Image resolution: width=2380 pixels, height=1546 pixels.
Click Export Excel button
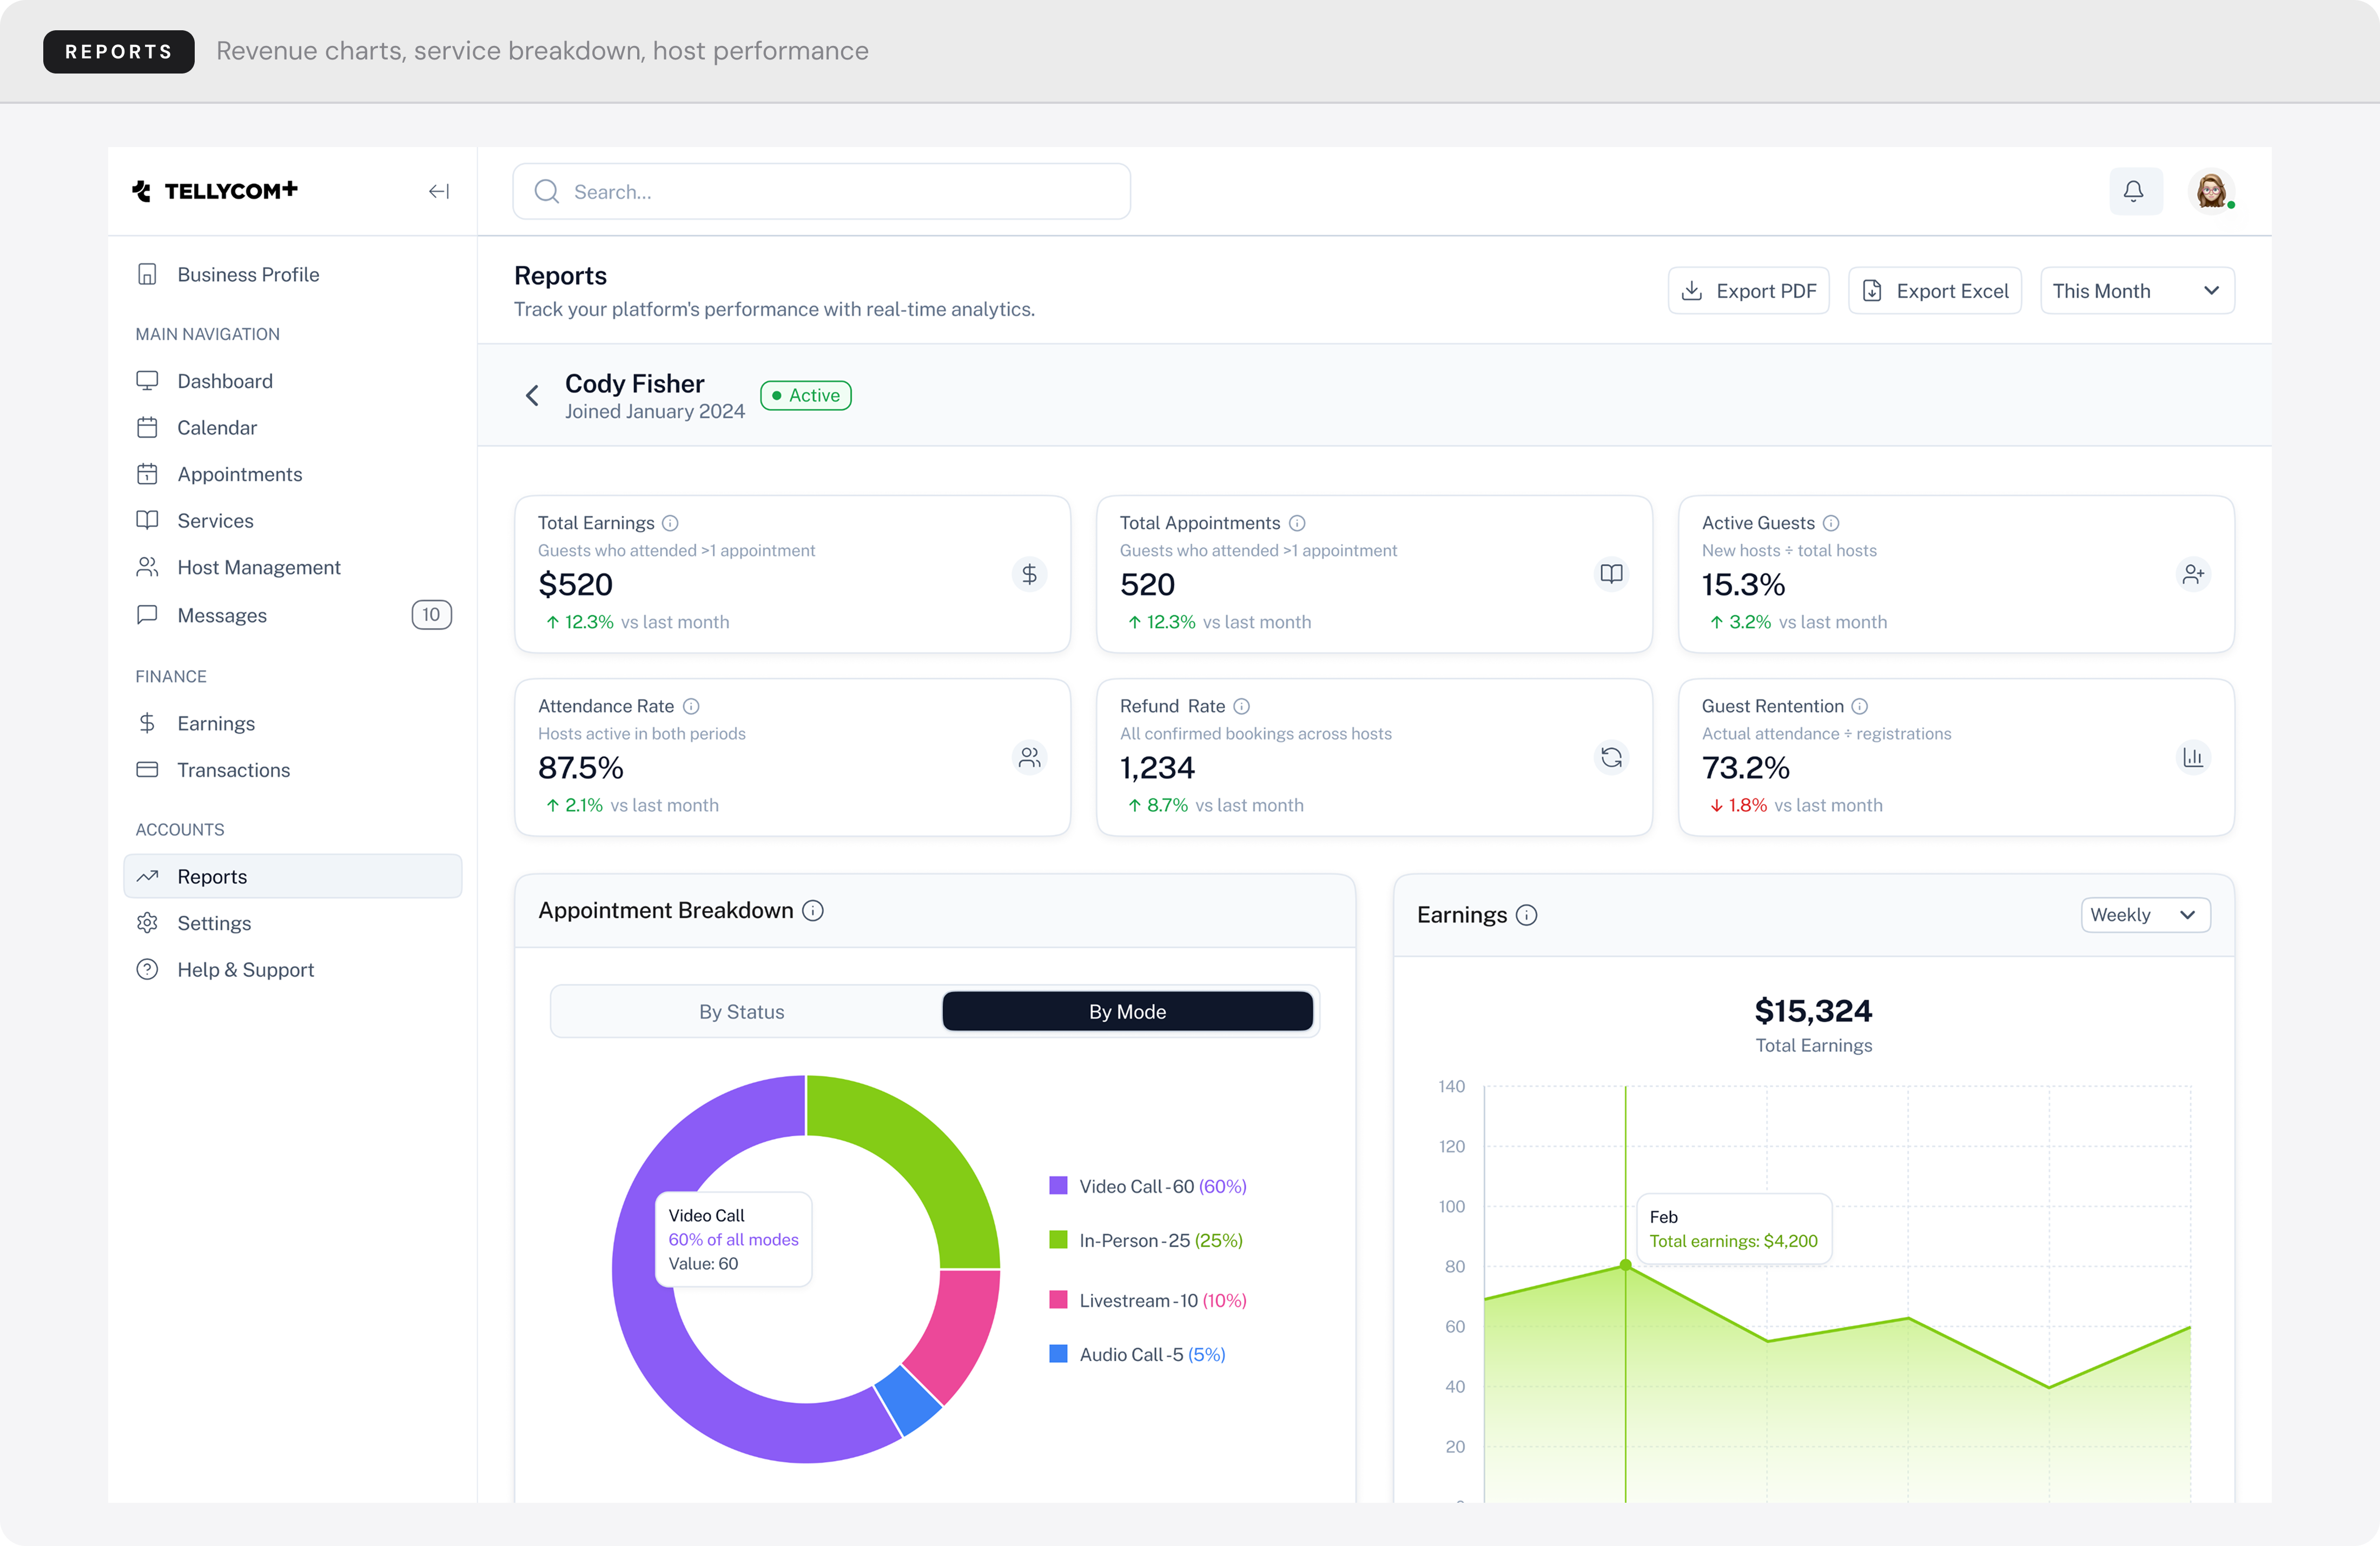1934,291
